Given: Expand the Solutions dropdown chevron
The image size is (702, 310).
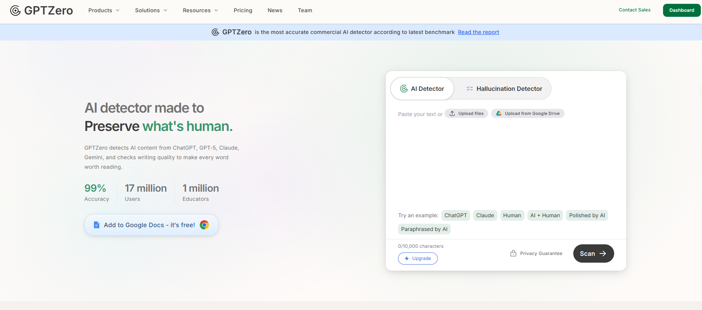Looking at the screenshot, I should tap(165, 10).
